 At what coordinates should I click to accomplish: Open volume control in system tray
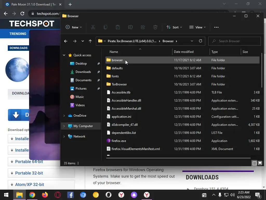(232, 195)
